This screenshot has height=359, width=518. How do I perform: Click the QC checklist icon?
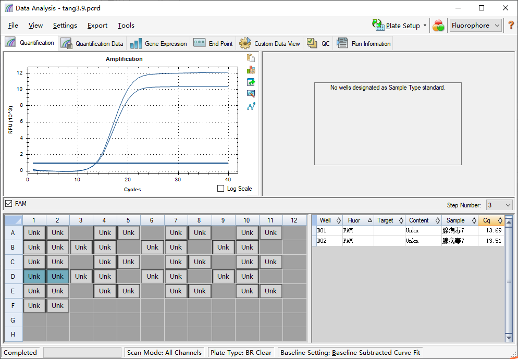coord(312,43)
